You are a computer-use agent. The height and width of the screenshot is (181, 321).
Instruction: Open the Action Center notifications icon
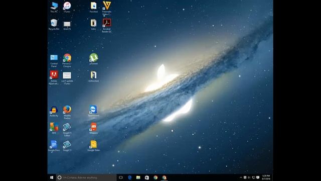click(x=258, y=177)
